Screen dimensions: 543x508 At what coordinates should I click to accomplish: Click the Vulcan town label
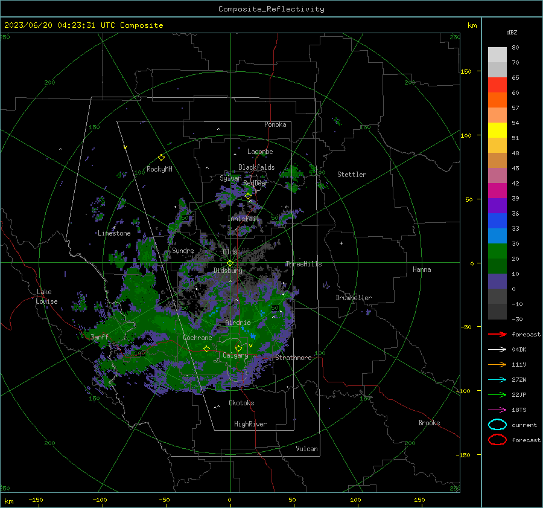click(306, 449)
